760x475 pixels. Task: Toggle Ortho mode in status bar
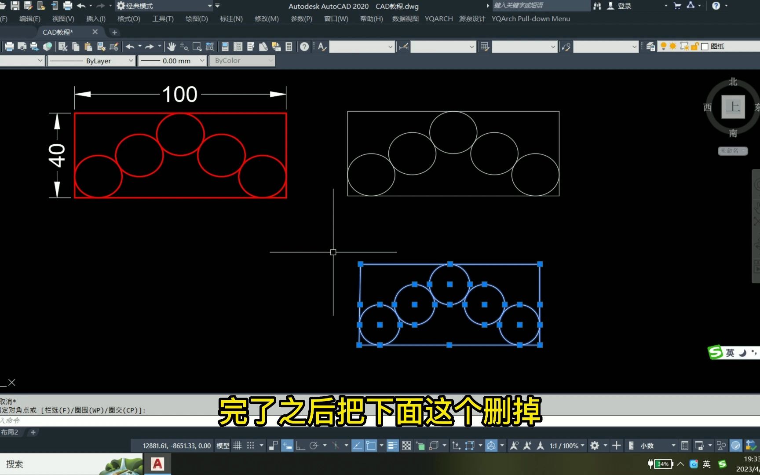coord(300,446)
